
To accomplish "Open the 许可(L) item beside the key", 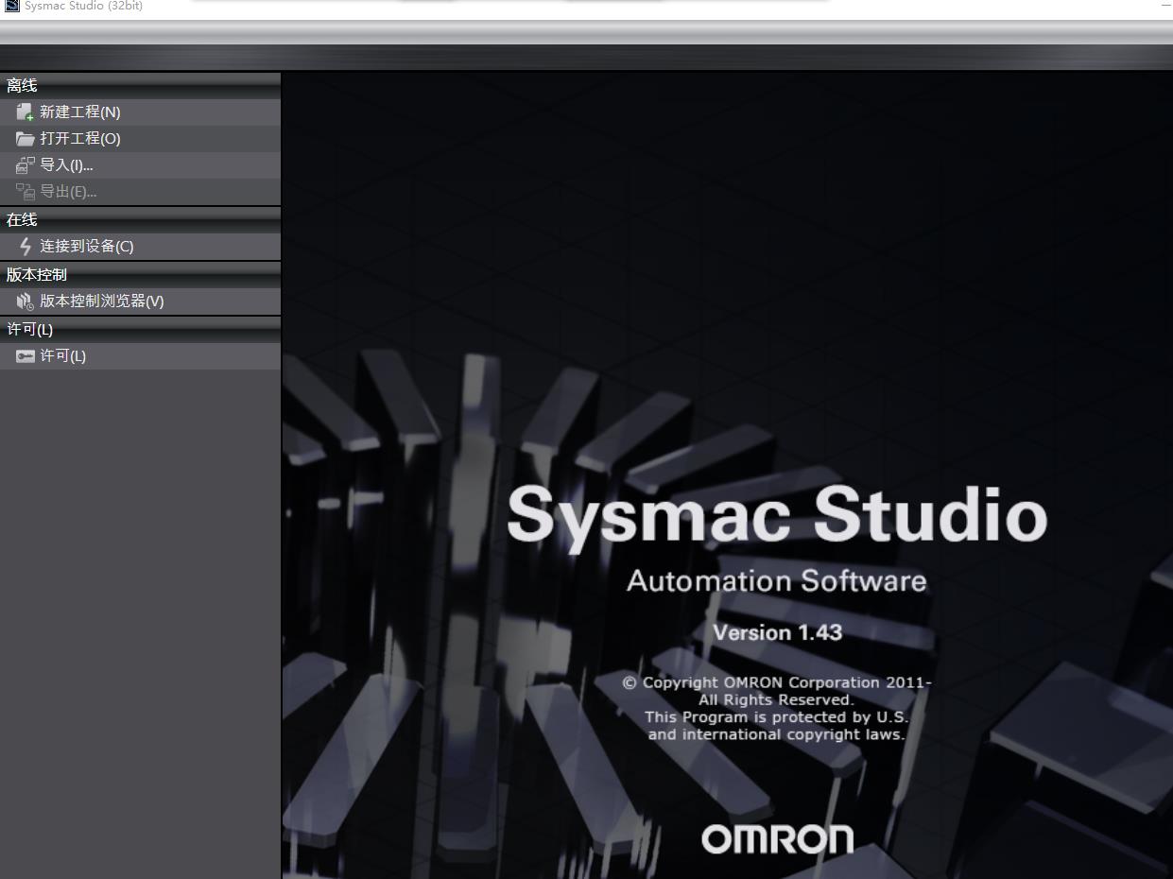I will pyautogui.click(x=62, y=356).
